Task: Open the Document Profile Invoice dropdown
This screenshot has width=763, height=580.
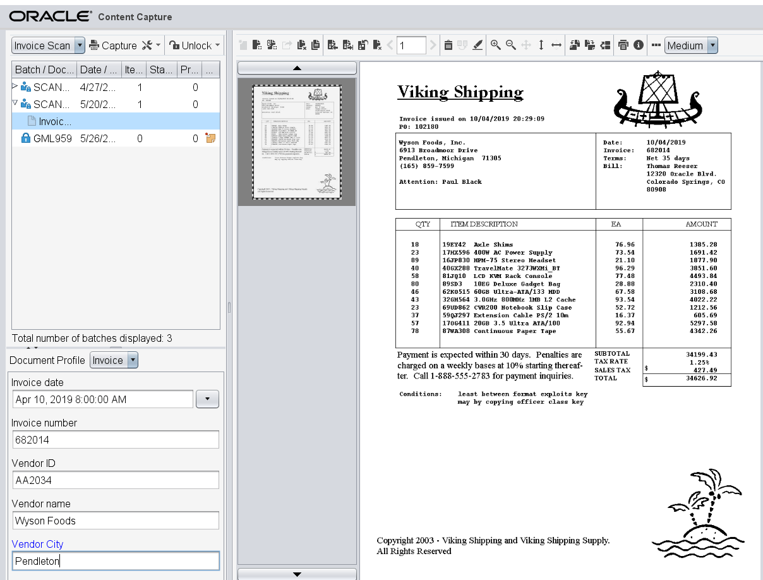Action: pos(133,360)
